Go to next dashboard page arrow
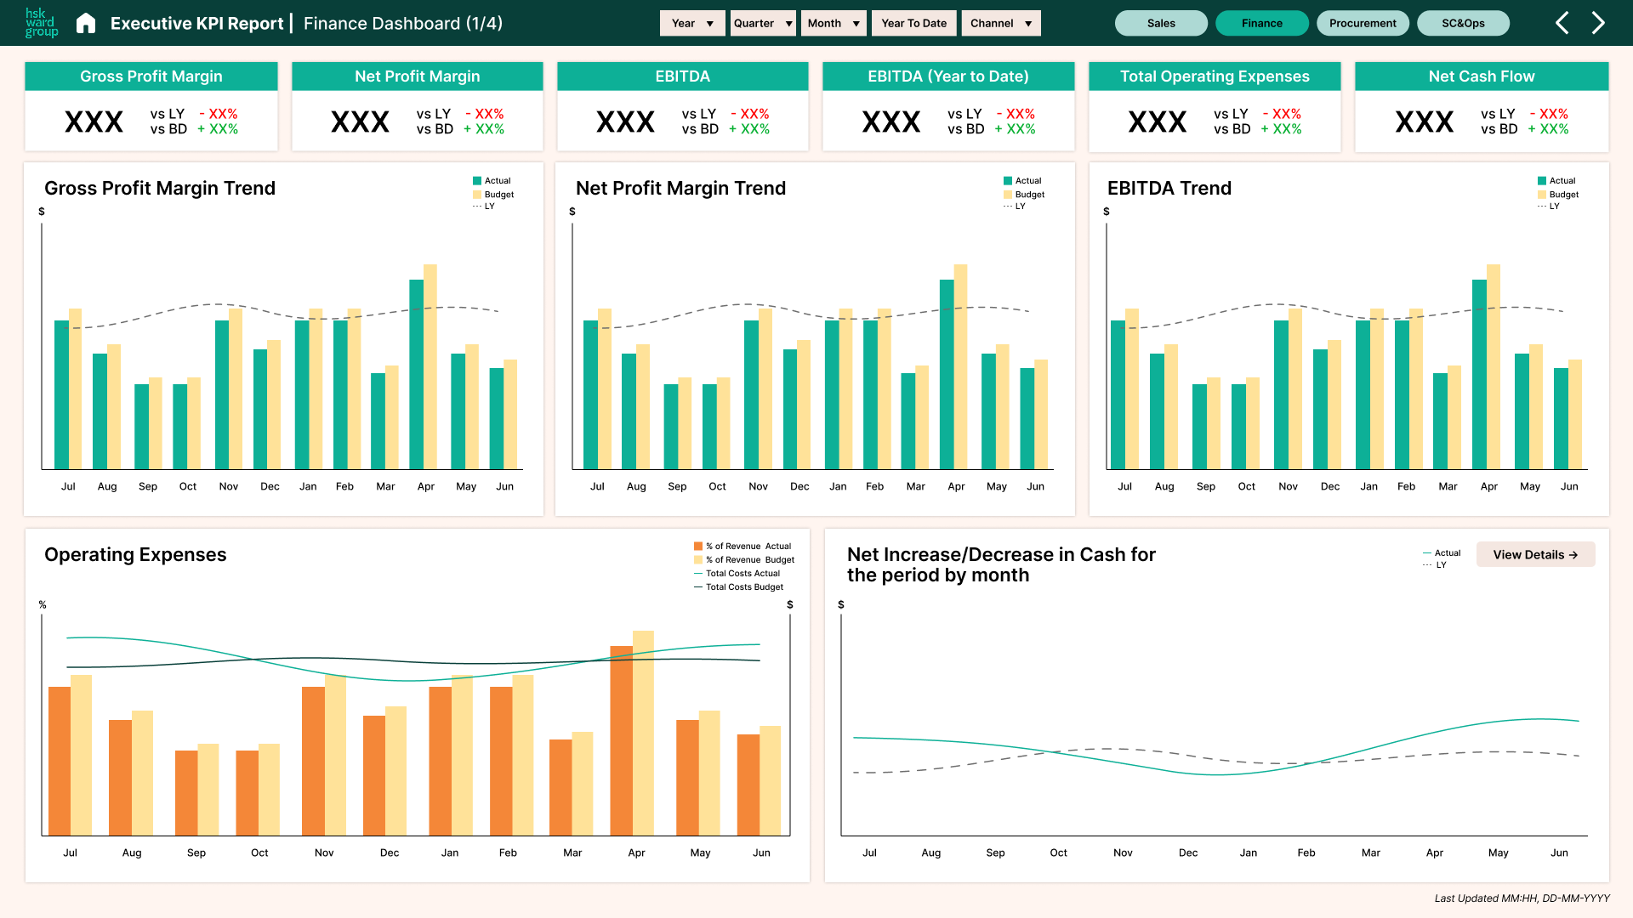The height and width of the screenshot is (918, 1633). tap(1598, 23)
